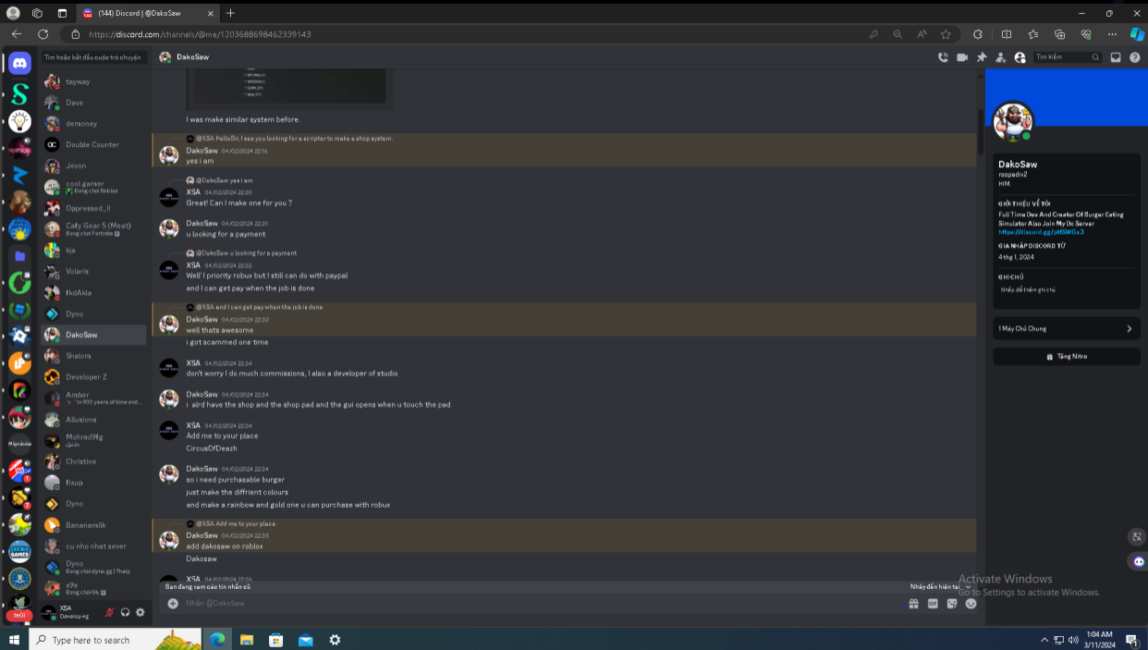Start a video call with DakoSaw
This screenshot has width=1148, height=650.
962,57
